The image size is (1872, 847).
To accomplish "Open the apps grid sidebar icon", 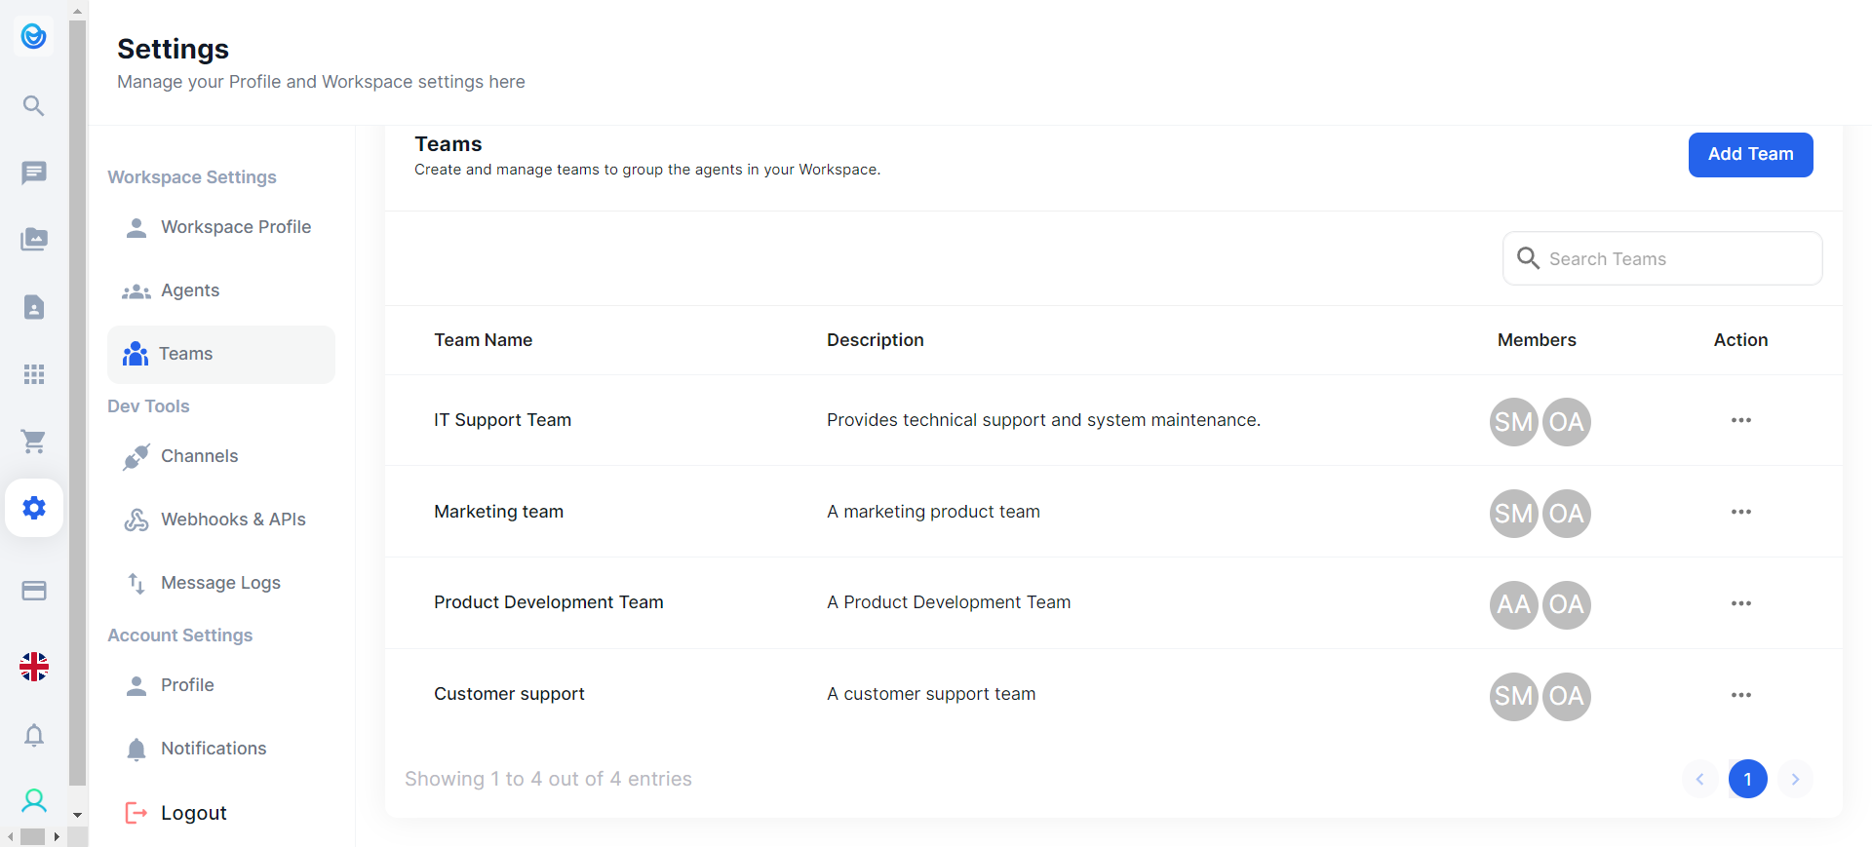I will tap(34, 374).
